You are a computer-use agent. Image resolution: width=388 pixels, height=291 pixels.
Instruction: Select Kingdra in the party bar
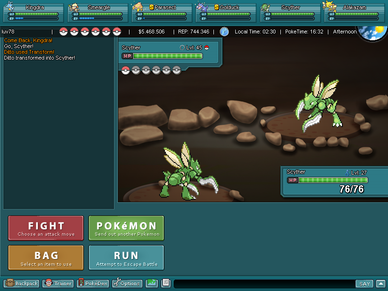click(x=33, y=13)
